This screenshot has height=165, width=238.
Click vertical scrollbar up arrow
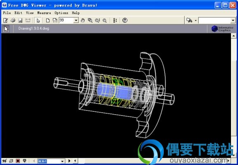(x=233, y=36)
